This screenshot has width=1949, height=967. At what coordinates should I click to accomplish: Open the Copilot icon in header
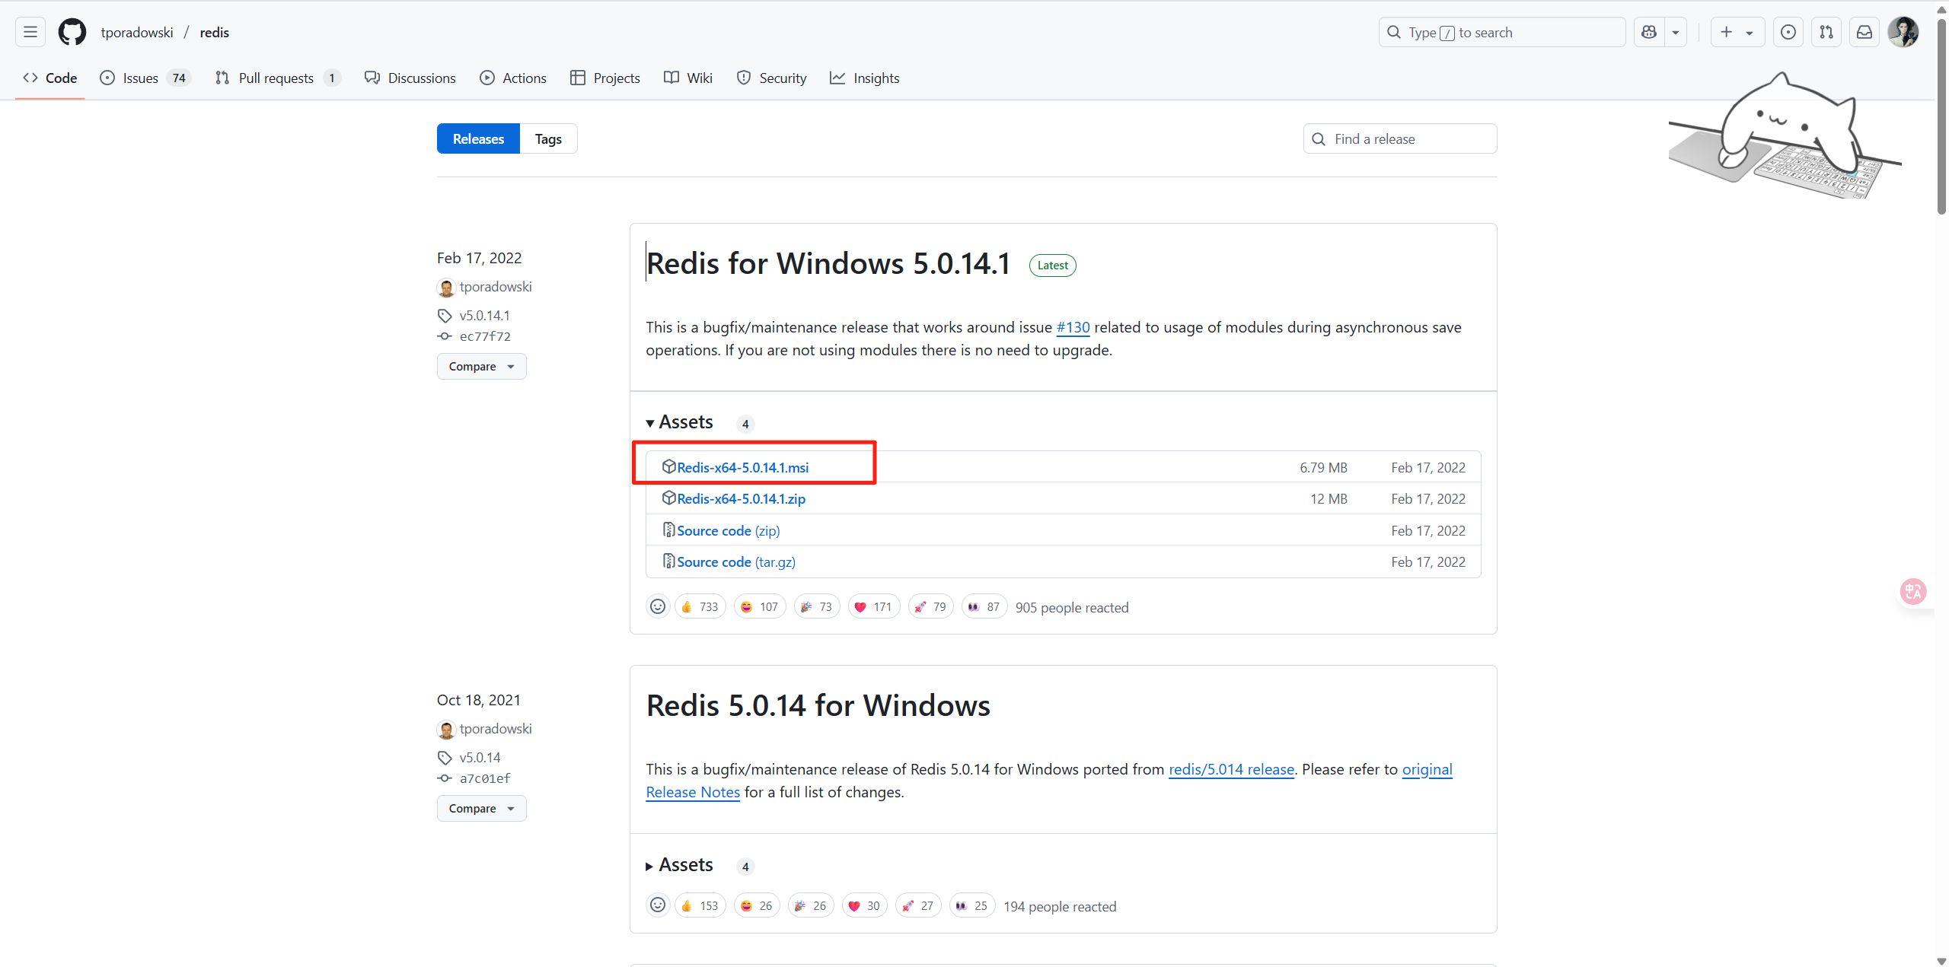point(1649,33)
